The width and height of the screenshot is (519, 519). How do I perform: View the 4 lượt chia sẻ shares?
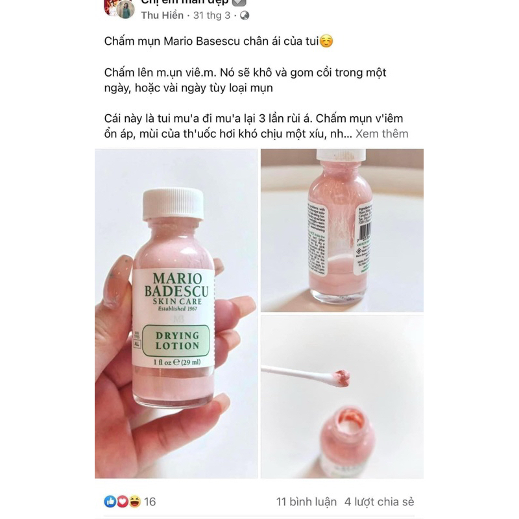pyautogui.click(x=379, y=501)
